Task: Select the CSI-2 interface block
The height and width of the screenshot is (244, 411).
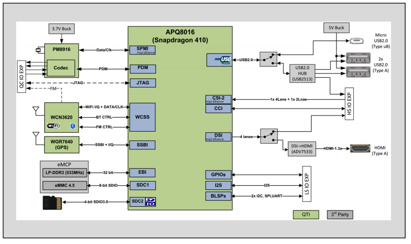Action: pyautogui.click(x=218, y=99)
